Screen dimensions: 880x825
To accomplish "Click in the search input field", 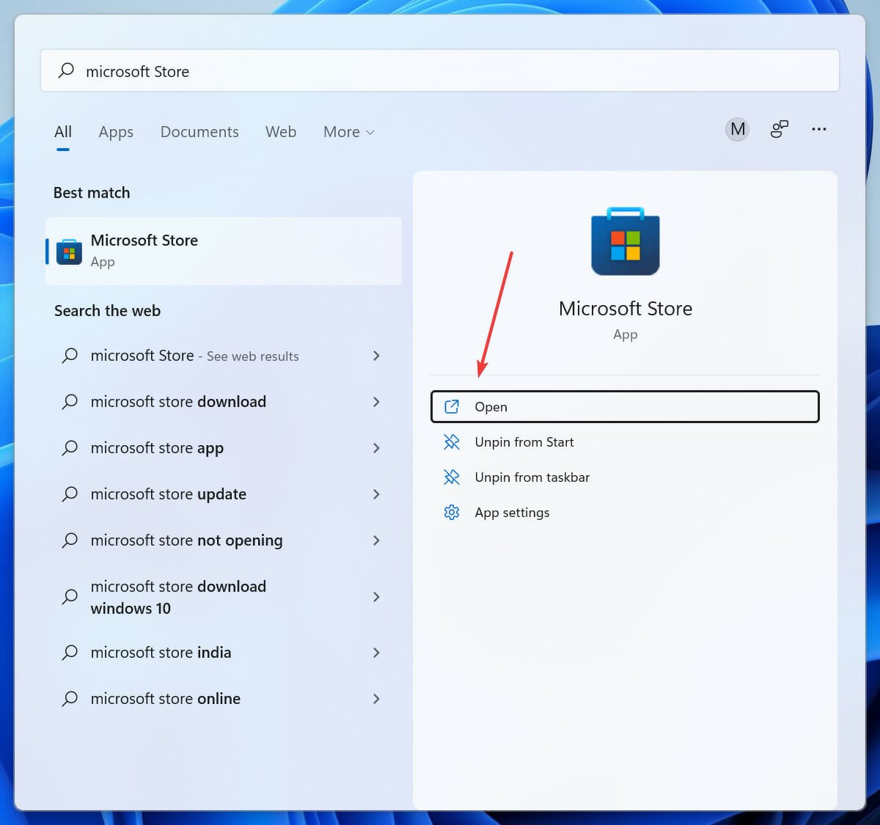I will point(440,71).
